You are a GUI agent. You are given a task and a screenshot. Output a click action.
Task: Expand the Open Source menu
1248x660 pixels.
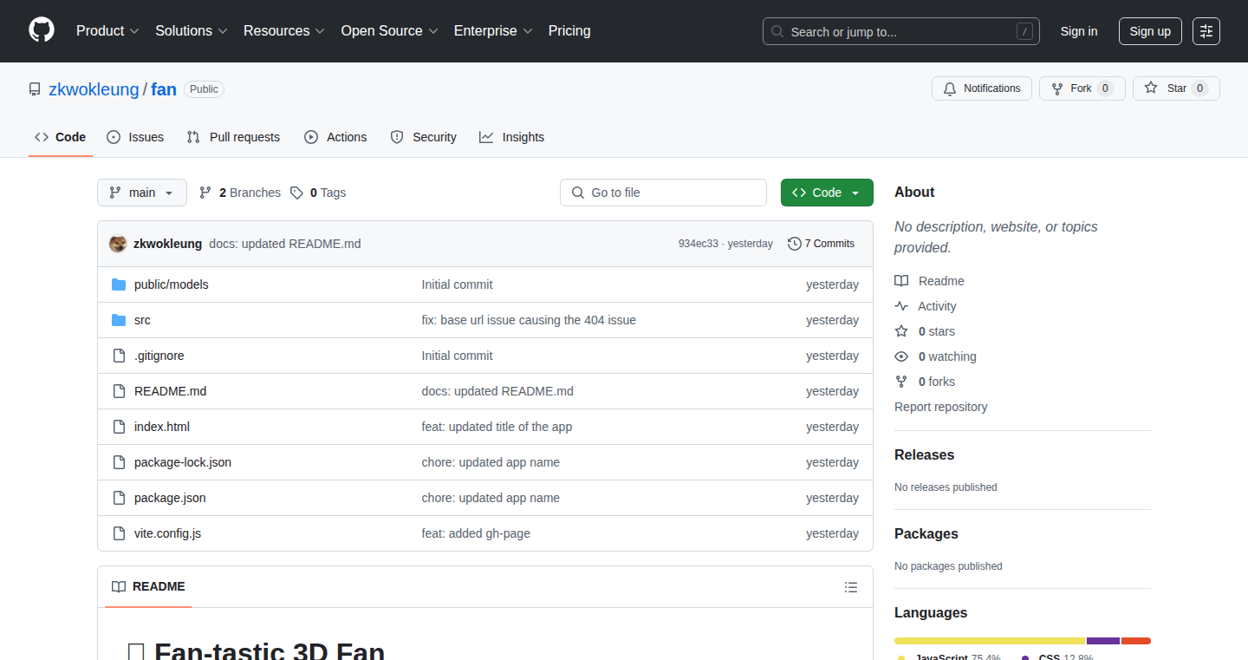point(389,31)
